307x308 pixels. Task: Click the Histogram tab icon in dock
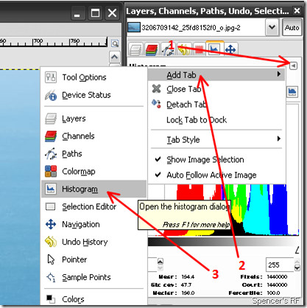point(214,49)
